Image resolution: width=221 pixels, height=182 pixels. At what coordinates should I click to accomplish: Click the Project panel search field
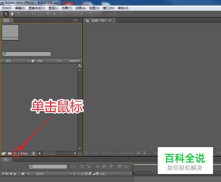point(27,54)
